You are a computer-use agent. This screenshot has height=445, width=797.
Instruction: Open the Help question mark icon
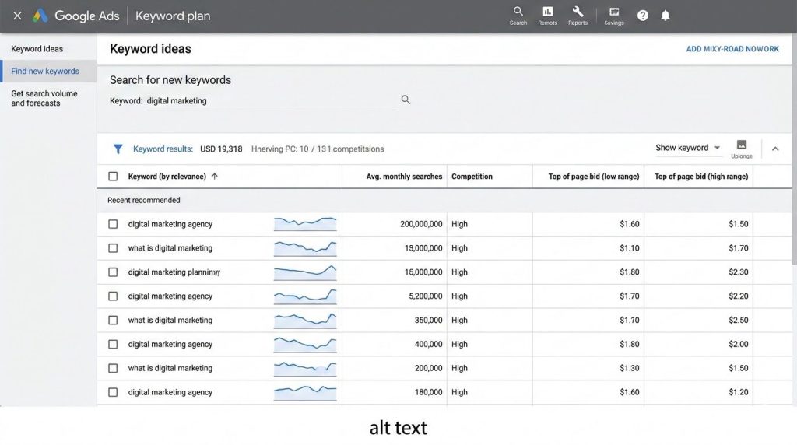click(x=642, y=16)
